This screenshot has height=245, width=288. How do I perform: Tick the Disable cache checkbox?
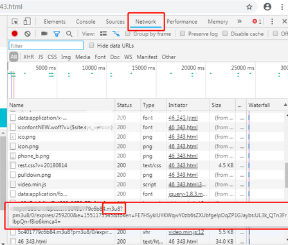point(225,33)
